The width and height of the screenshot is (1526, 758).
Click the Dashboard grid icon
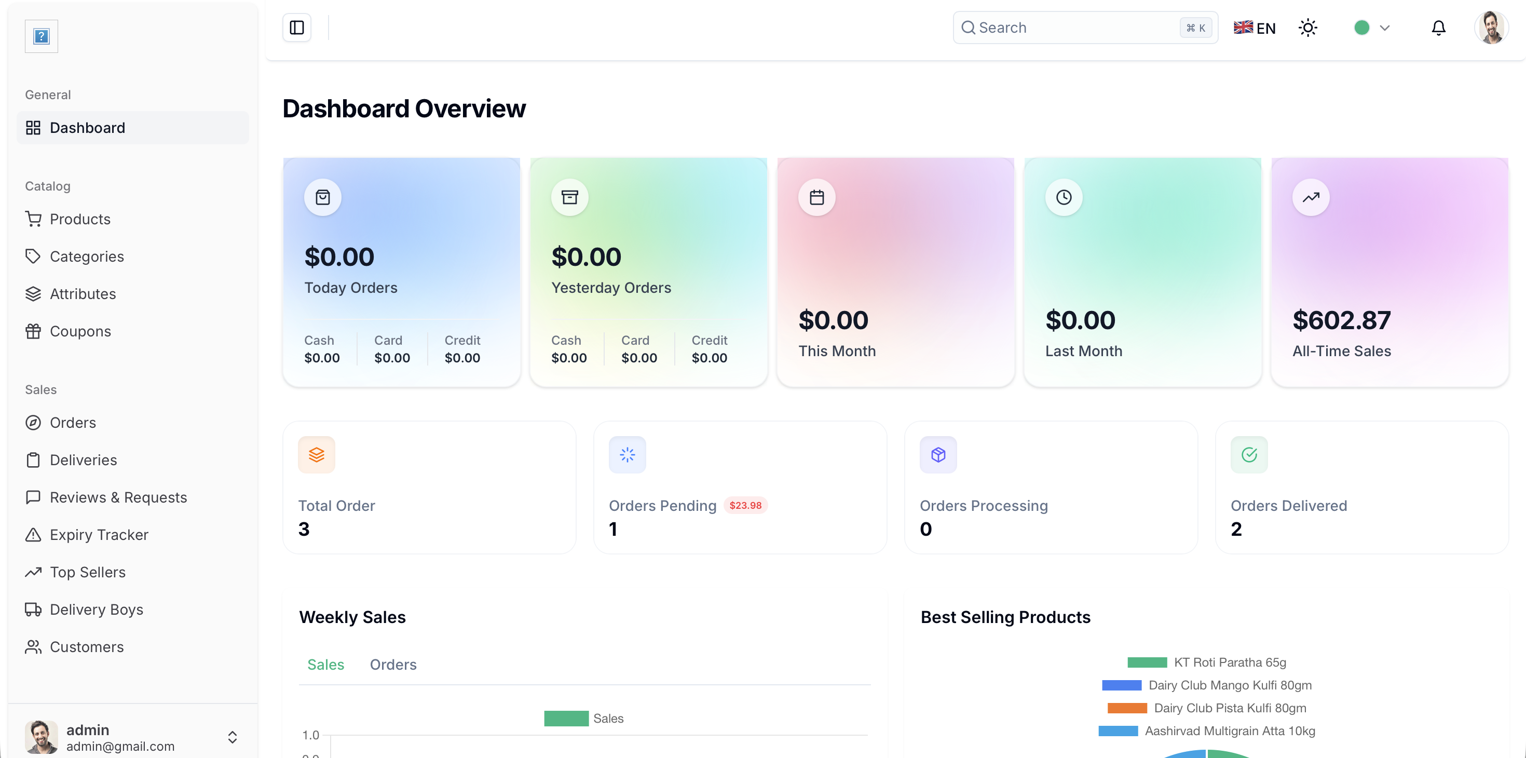click(33, 127)
